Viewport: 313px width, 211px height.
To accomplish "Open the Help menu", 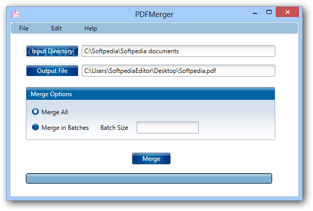I will (x=91, y=28).
